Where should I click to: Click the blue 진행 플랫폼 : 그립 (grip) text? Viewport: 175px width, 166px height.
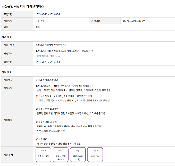[x=48, y=56]
